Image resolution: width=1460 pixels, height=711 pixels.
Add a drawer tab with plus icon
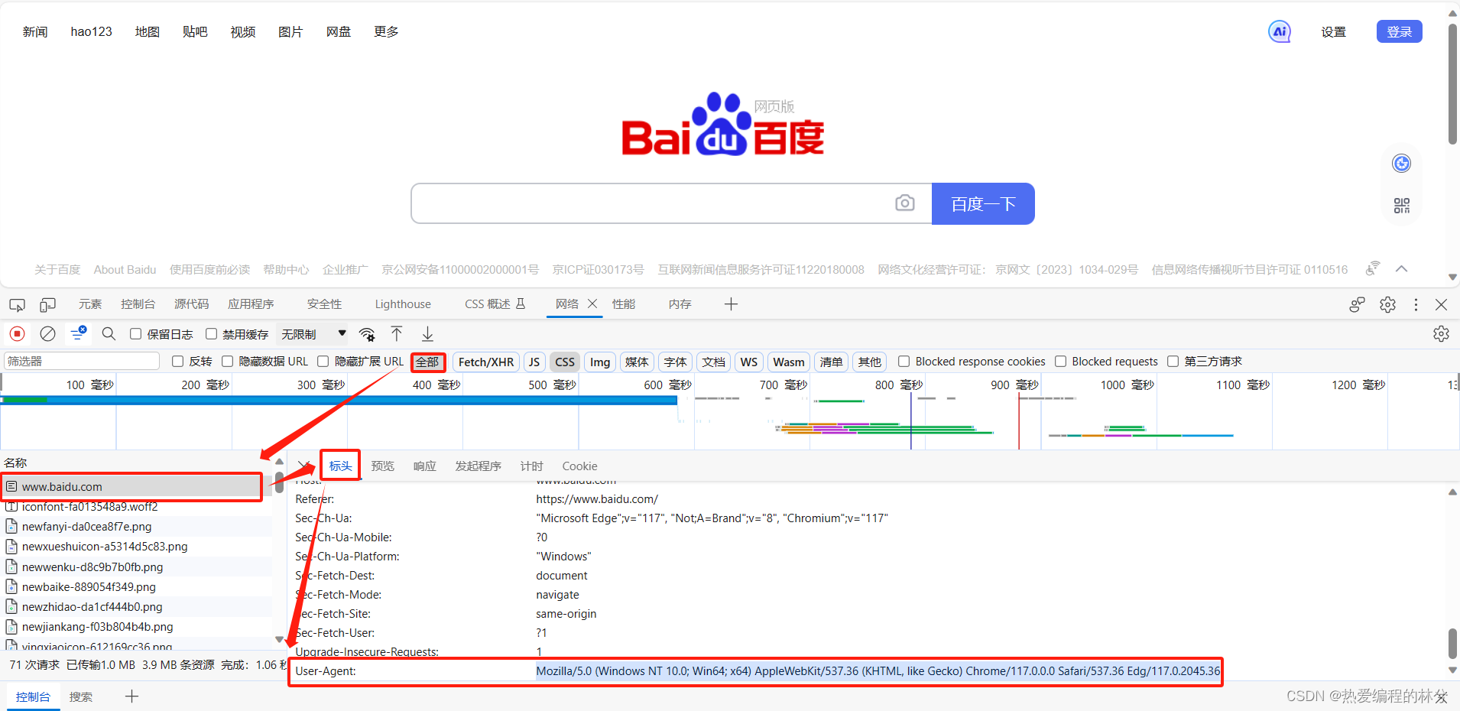coord(131,696)
